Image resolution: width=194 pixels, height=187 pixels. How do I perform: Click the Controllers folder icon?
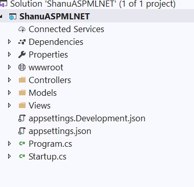pos(22,80)
